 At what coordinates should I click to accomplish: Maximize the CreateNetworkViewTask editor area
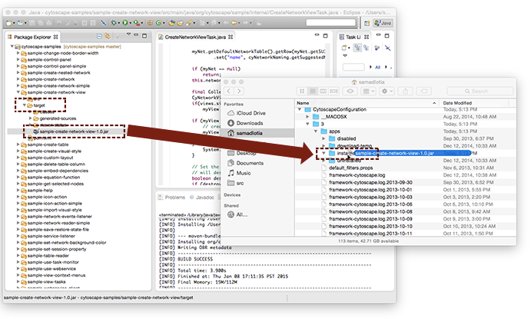tap(326, 35)
